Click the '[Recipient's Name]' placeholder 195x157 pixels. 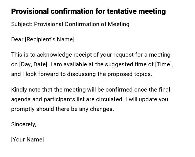click(50, 39)
